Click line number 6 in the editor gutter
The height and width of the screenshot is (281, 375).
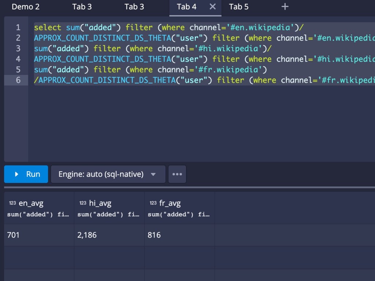coord(18,80)
